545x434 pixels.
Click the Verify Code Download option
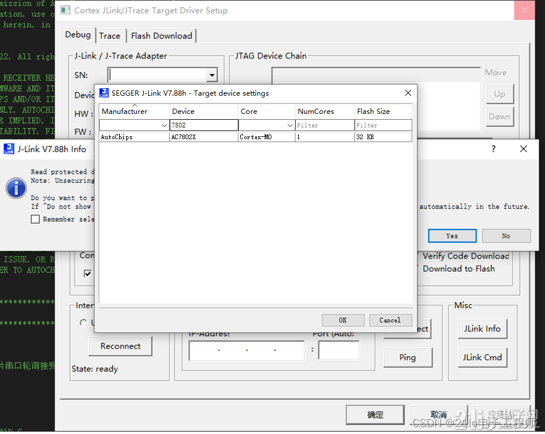click(466, 256)
